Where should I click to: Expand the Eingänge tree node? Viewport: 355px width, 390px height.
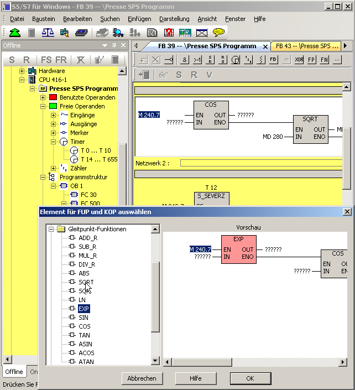pos(53,115)
